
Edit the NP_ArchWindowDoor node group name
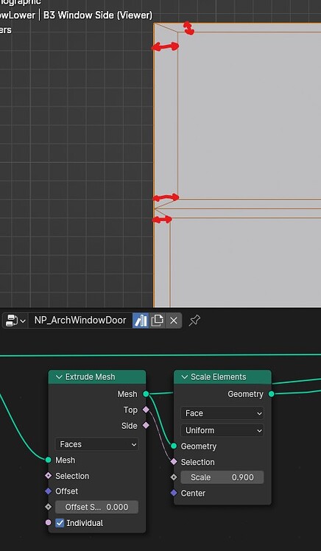point(80,320)
